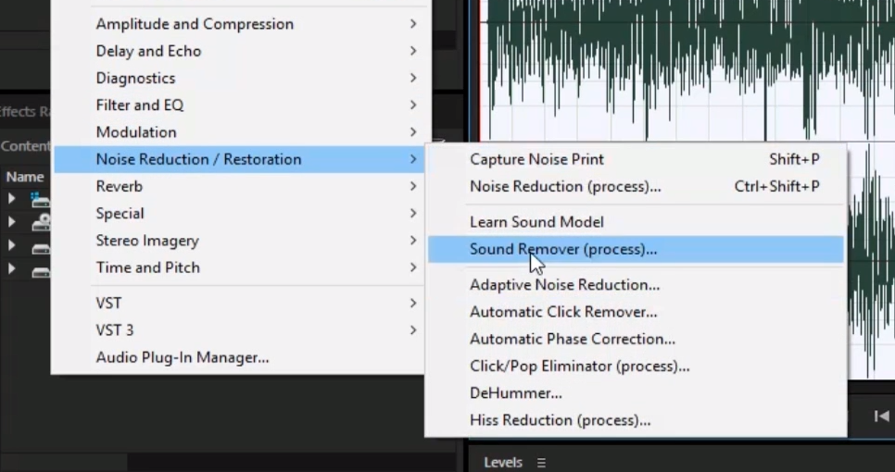Jump playhead to previous marker button
This screenshot has height=472, width=895.
pos(882,416)
